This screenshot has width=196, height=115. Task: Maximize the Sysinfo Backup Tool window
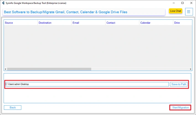182,3
